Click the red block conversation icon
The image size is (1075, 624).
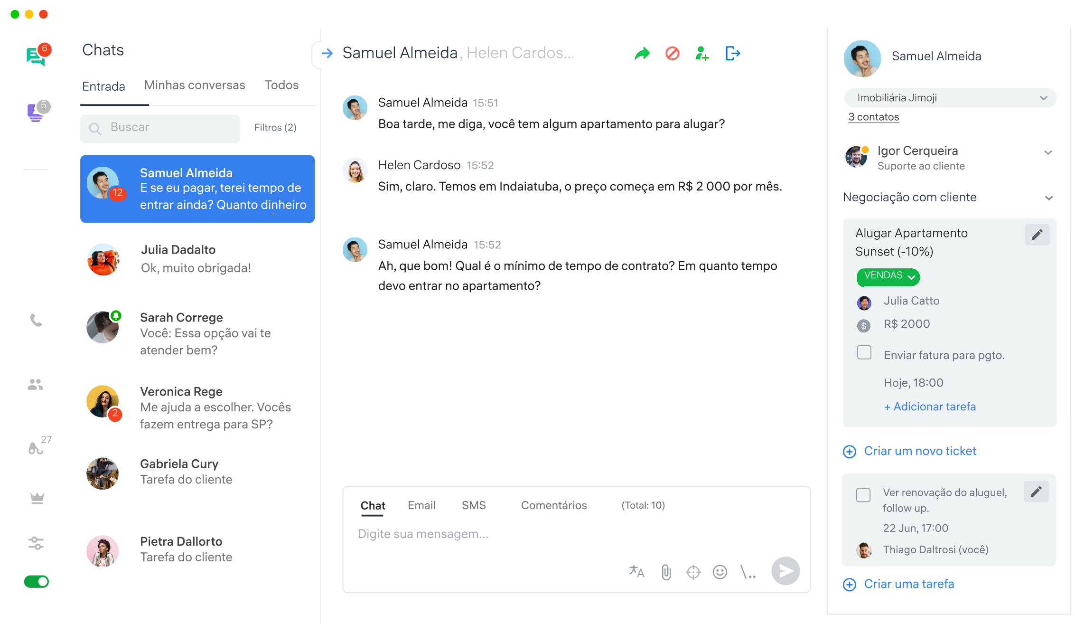(x=672, y=54)
